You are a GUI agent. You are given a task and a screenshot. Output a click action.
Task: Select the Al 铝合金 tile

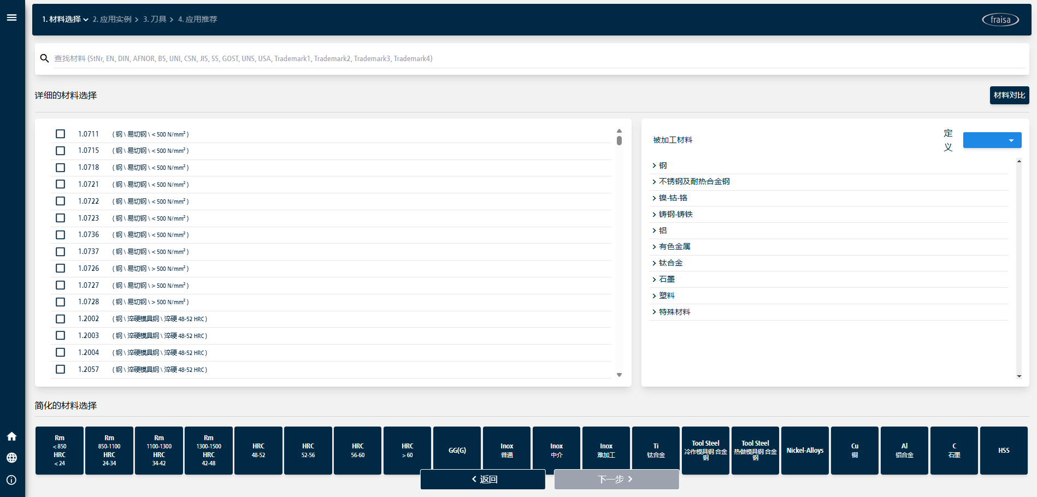[x=905, y=451]
